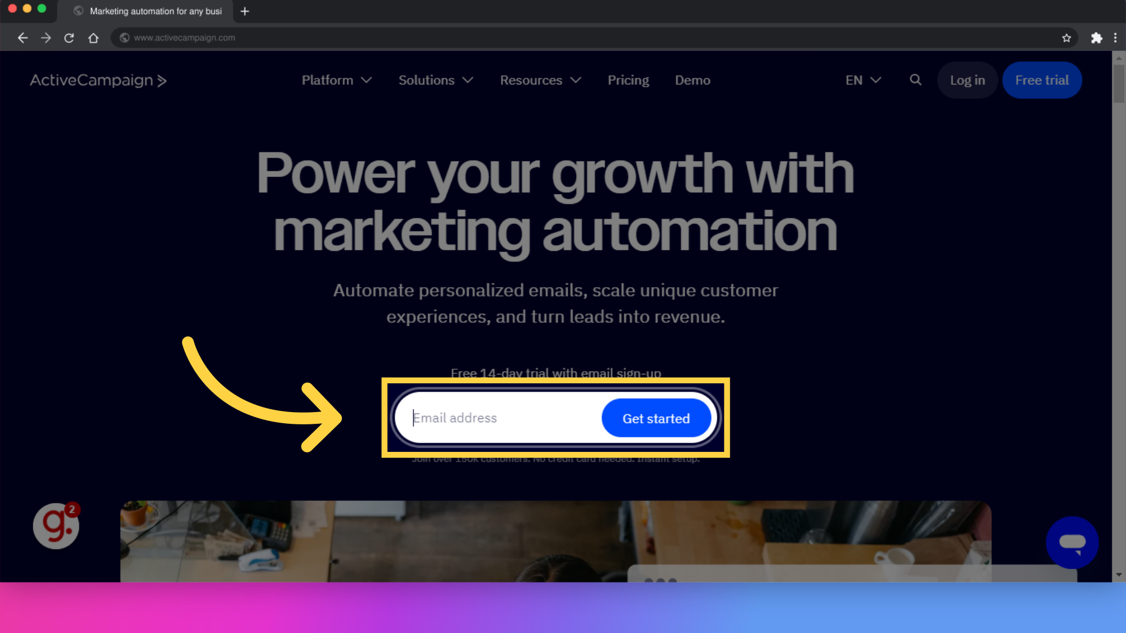Click the extensions/puzzle icon in browser
This screenshot has height=633, width=1126.
[1097, 37]
